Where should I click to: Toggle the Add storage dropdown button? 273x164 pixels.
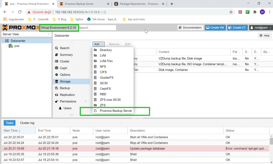pos(99,44)
